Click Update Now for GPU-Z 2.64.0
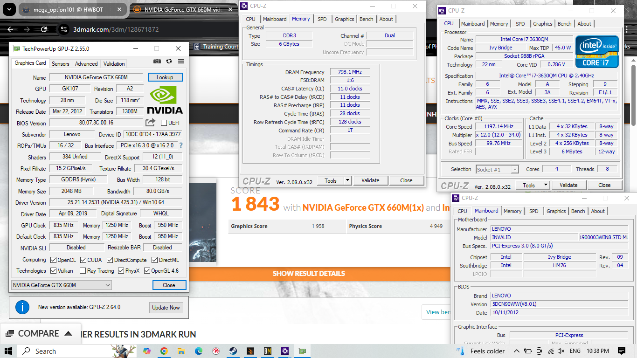The image size is (637, 358). (x=166, y=308)
